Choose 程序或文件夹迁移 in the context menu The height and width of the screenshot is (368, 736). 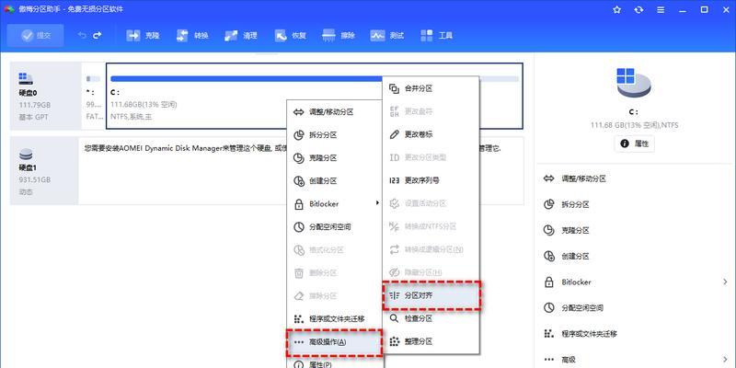tap(334, 319)
